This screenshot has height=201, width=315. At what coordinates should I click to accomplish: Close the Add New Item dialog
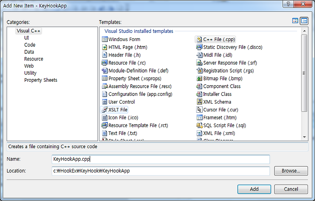tap(303, 4)
